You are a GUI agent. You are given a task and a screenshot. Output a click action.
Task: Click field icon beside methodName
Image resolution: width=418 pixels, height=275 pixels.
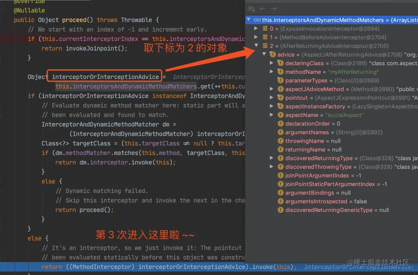[280, 72]
